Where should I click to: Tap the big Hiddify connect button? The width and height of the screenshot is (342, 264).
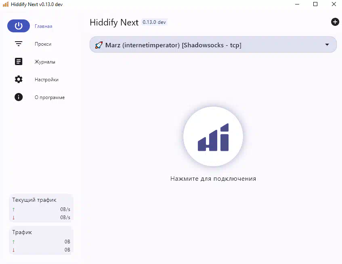click(x=213, y=137)
